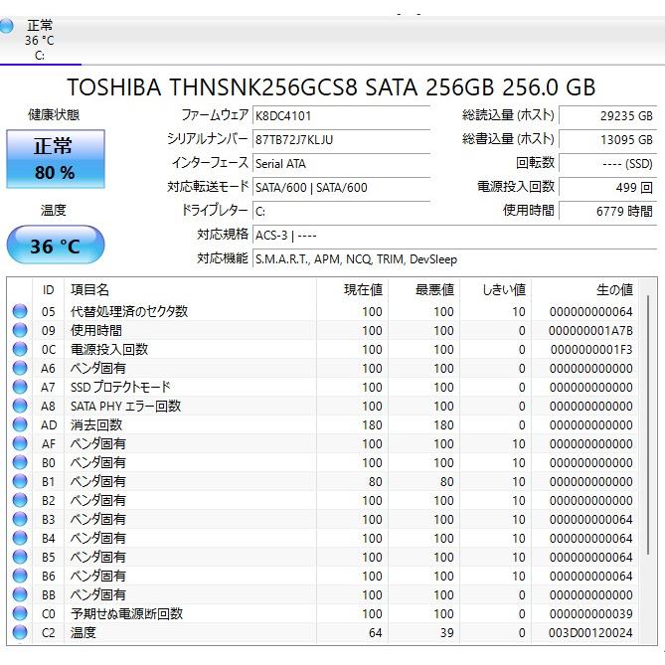Select the 電源投入回数 attribute row 0C

coord(323,349)
